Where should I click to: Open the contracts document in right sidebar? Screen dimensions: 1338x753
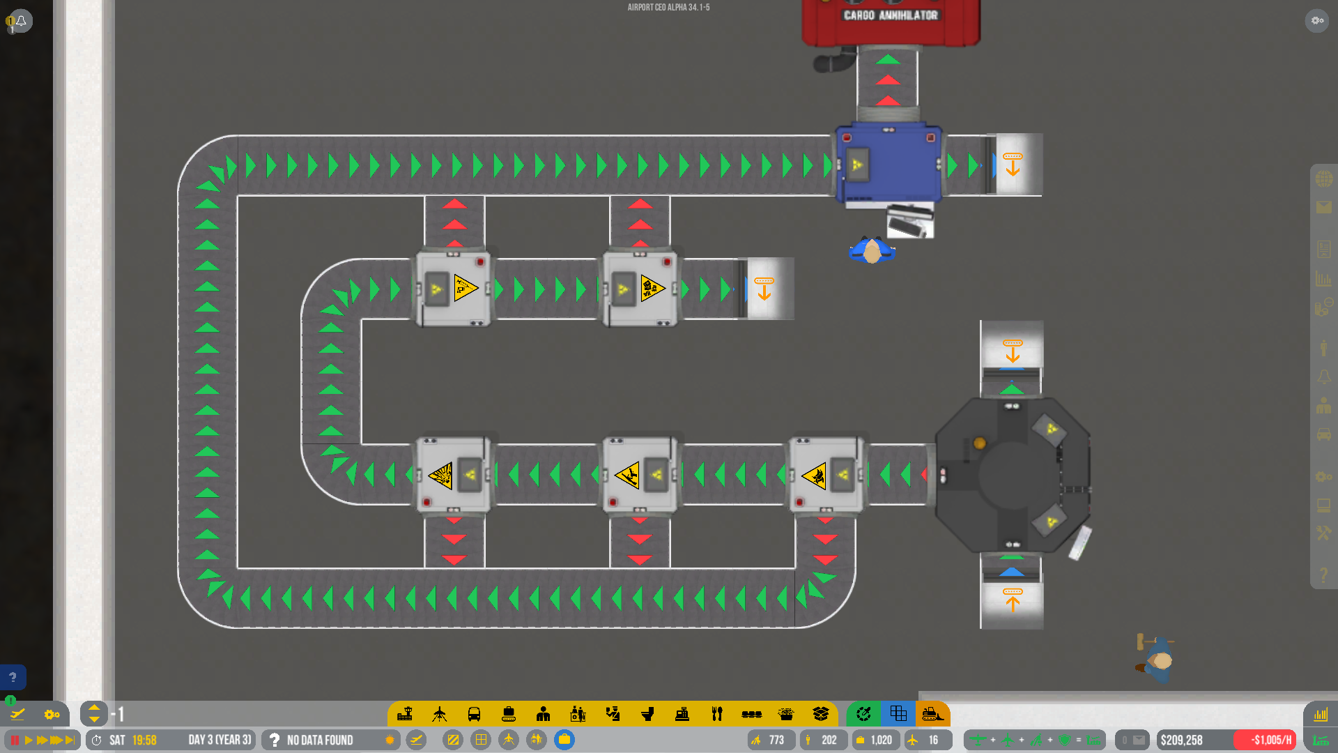point(1324,249)
